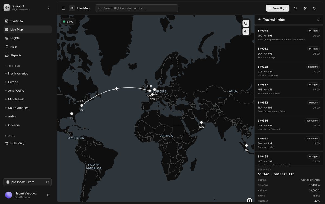The height and width of the screenshot is (204, 325).
Task: Select the DXB airport marker
Action: pyautogui.click(x=201, y=122)
